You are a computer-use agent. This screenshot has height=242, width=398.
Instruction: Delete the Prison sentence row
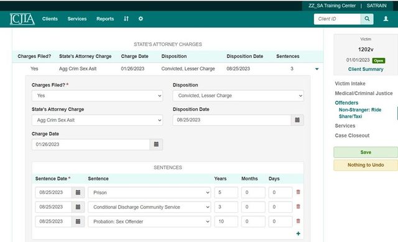tap(298, 192)
